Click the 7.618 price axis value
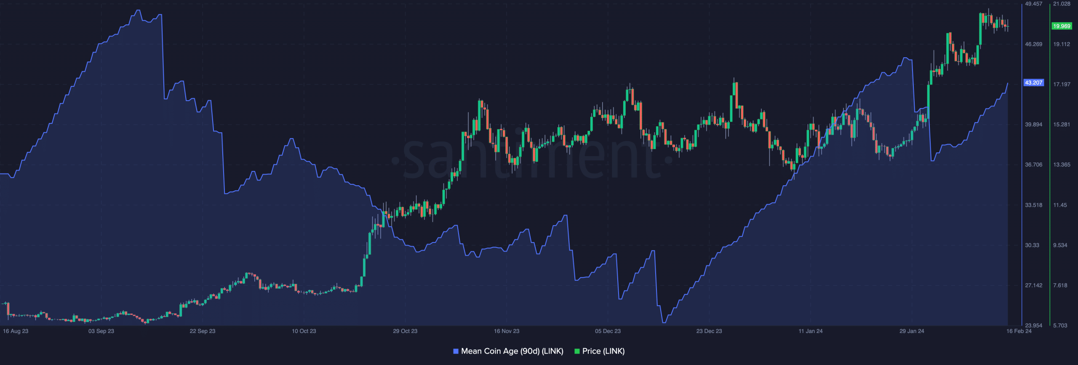 tap(1060, 285)
